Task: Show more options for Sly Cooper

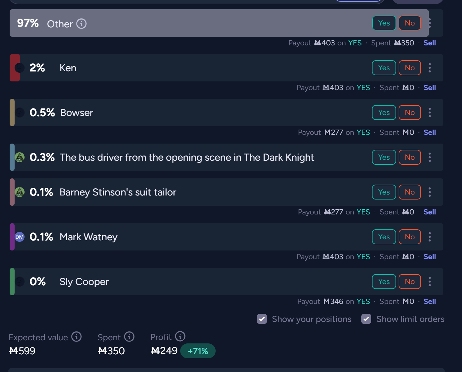Action: click(x=430, y=282)
